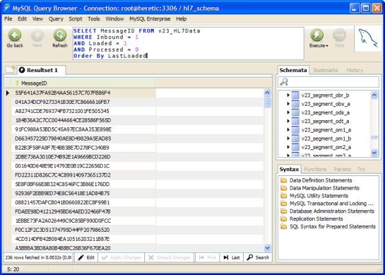Open the Help menu
The height and width of the screenshot is (275, 385).
click(x=181, y=19)
